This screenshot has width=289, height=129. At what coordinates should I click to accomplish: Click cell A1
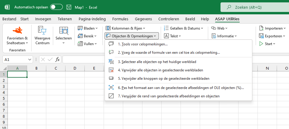point(17,74)
